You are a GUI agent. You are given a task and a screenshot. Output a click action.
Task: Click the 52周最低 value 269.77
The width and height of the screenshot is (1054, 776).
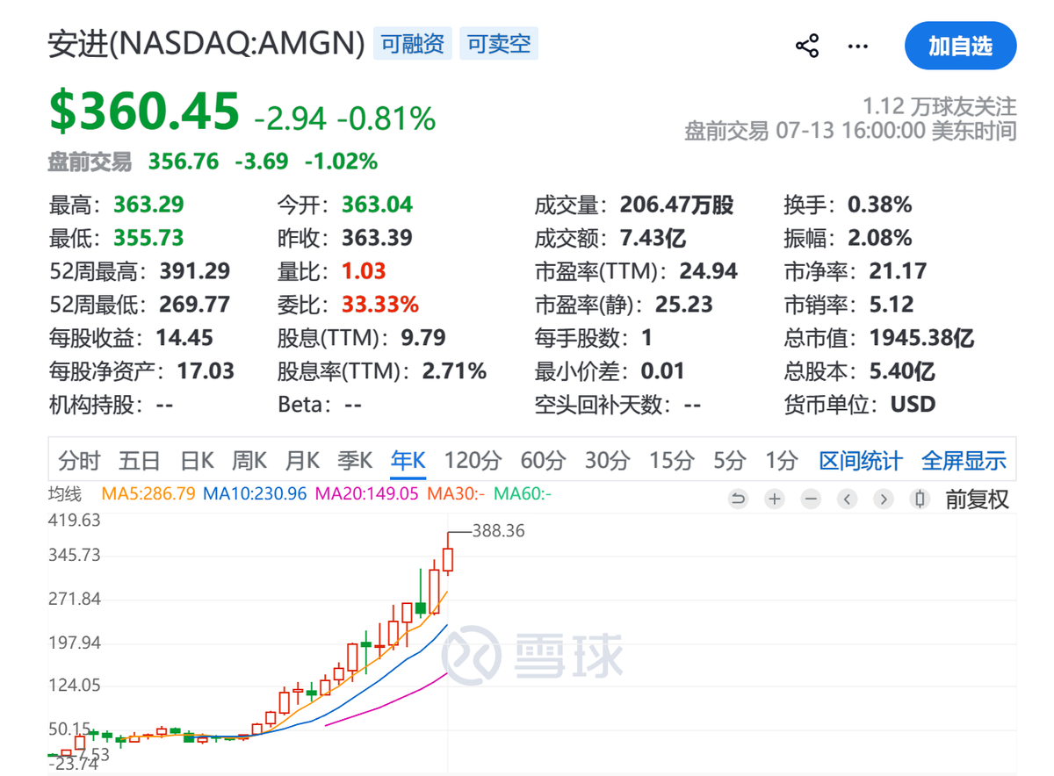(194, 305)
